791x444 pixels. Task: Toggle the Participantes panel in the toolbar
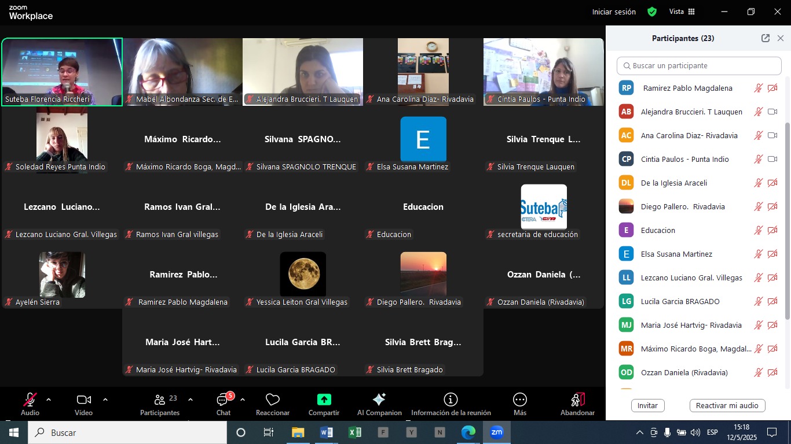160,404
